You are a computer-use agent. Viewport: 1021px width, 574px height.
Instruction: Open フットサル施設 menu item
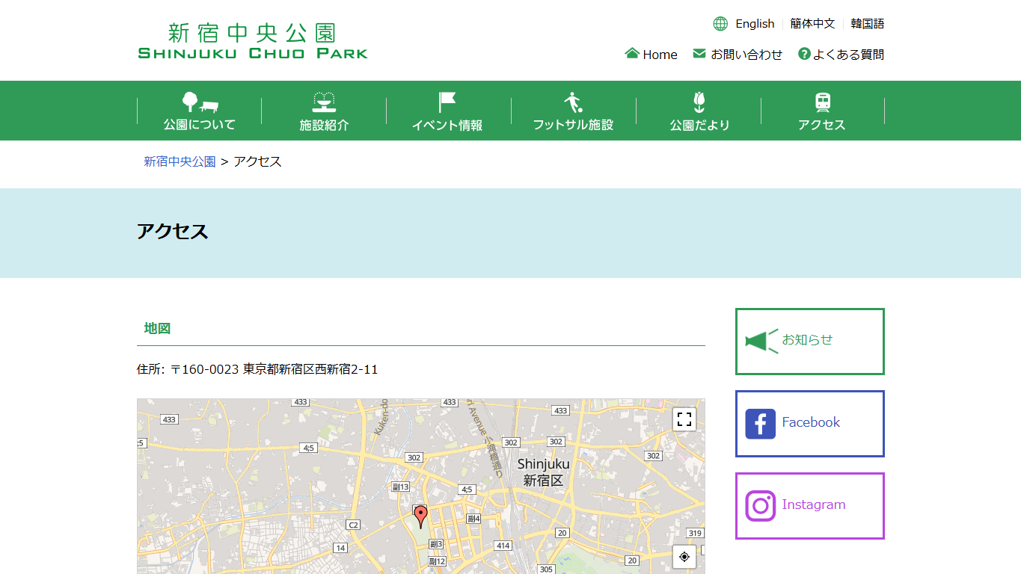pos(573,125)
